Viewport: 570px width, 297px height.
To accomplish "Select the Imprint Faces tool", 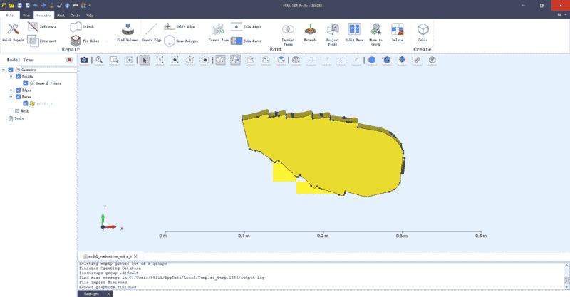I will 288,34.
